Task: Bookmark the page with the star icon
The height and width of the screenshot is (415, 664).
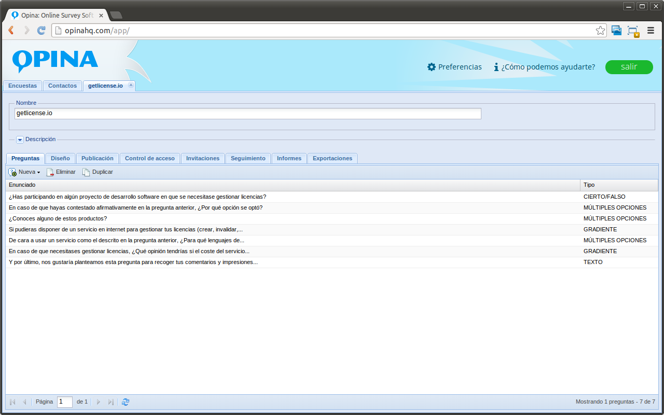Action: click(600, 30)
